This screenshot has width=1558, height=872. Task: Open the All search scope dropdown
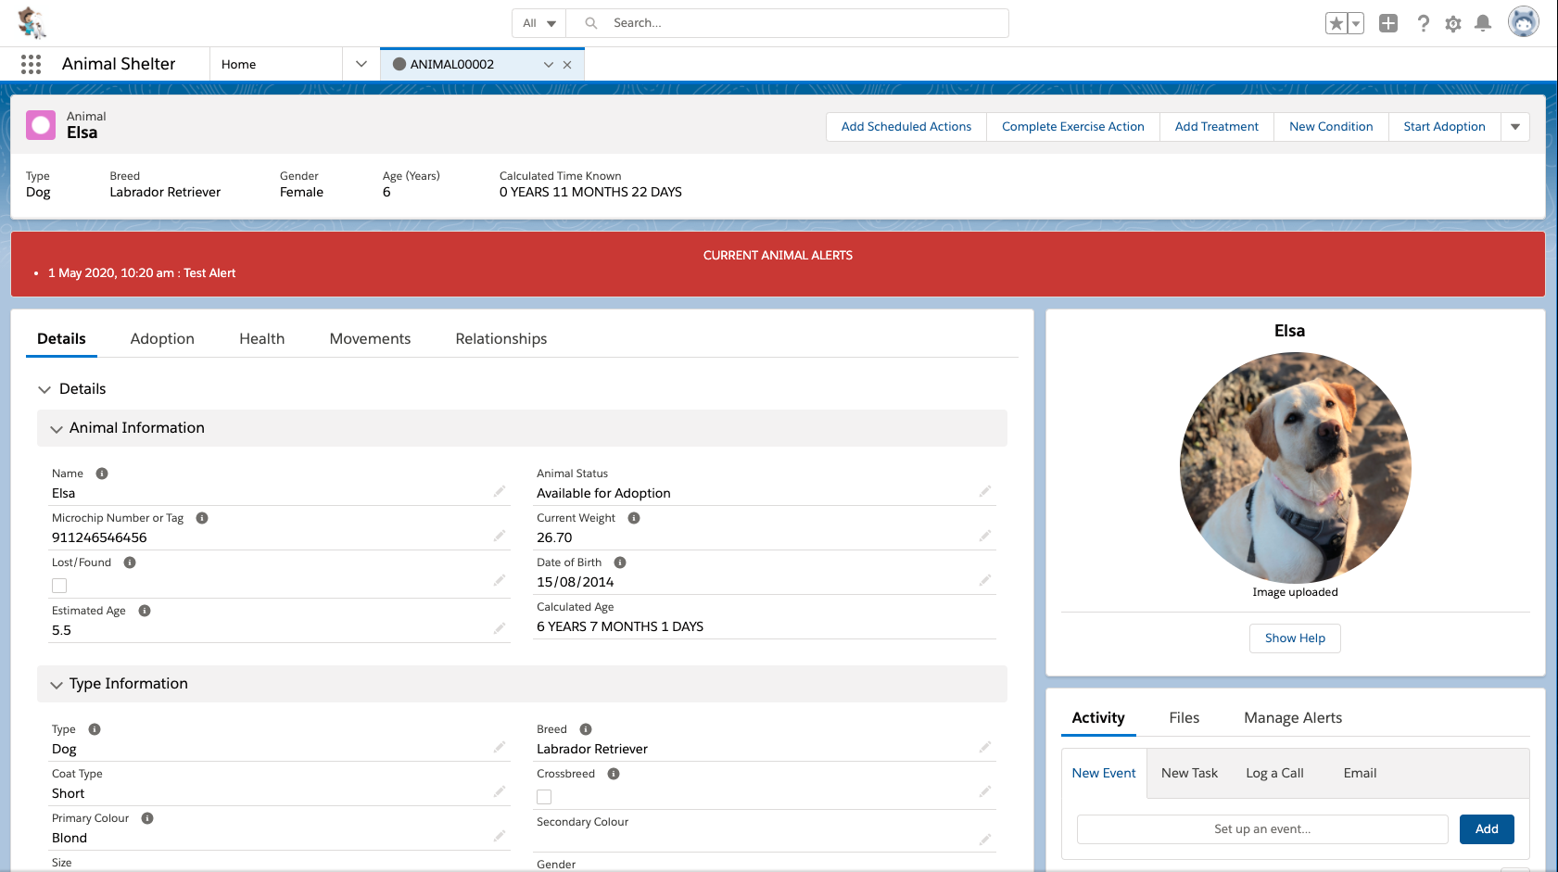coord(539,23)
